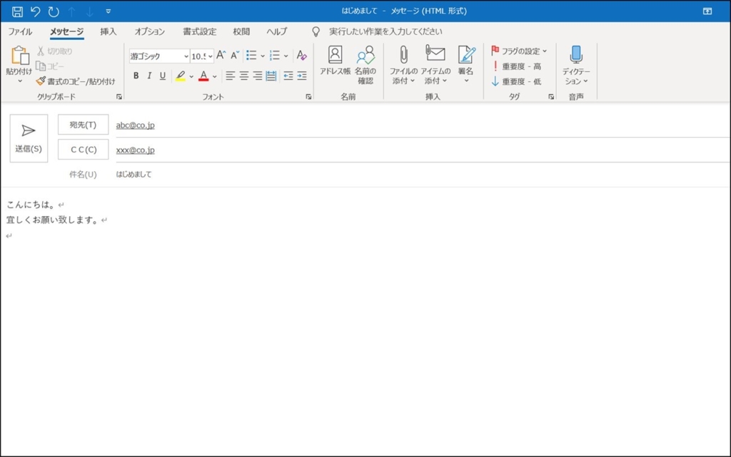Open tags group dialog launcher
This screenshot has width=731, height=457.
[551, 97]
